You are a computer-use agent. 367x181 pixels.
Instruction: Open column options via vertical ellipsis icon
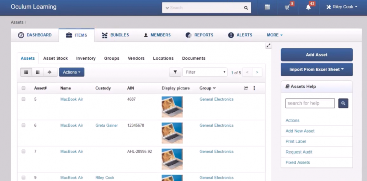click(254, 88)
